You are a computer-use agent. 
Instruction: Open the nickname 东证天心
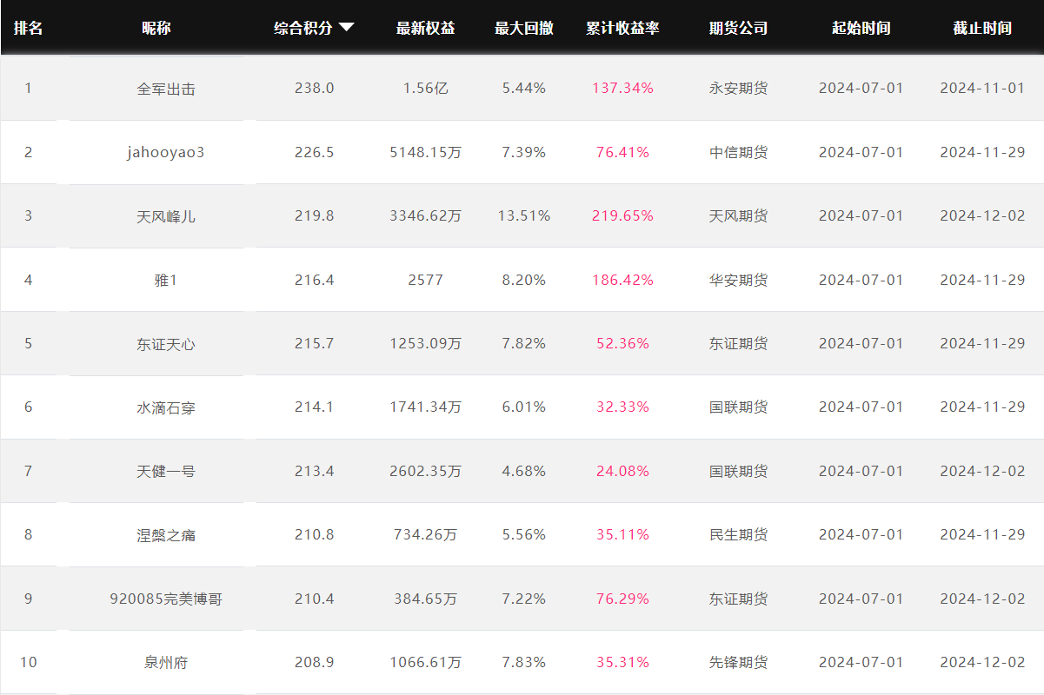[166, 343]
